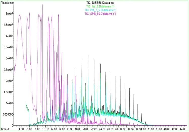
Task: Click the 40.00 time tick label
Action: [x=167, y=129]
